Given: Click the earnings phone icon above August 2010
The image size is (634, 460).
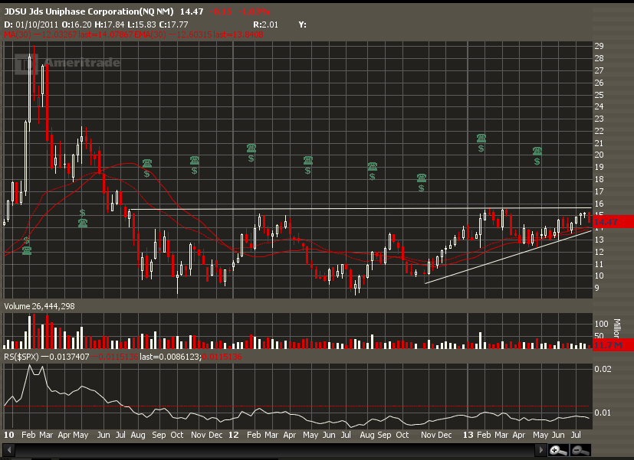Looking at the screenshot, I should (146, 163).
